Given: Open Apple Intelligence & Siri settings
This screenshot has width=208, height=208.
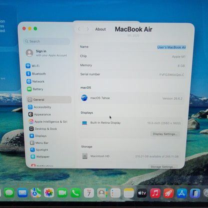Looking at the screenshot, I should [x=48, y=121].
